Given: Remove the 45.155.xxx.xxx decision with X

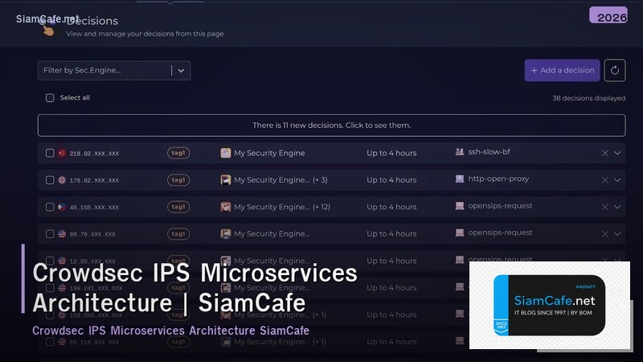Looking at the screenshot, I should click(605, 207).
